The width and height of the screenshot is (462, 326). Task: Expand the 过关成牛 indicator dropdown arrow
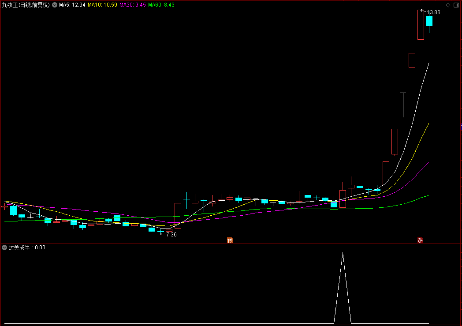click(4, 247)
